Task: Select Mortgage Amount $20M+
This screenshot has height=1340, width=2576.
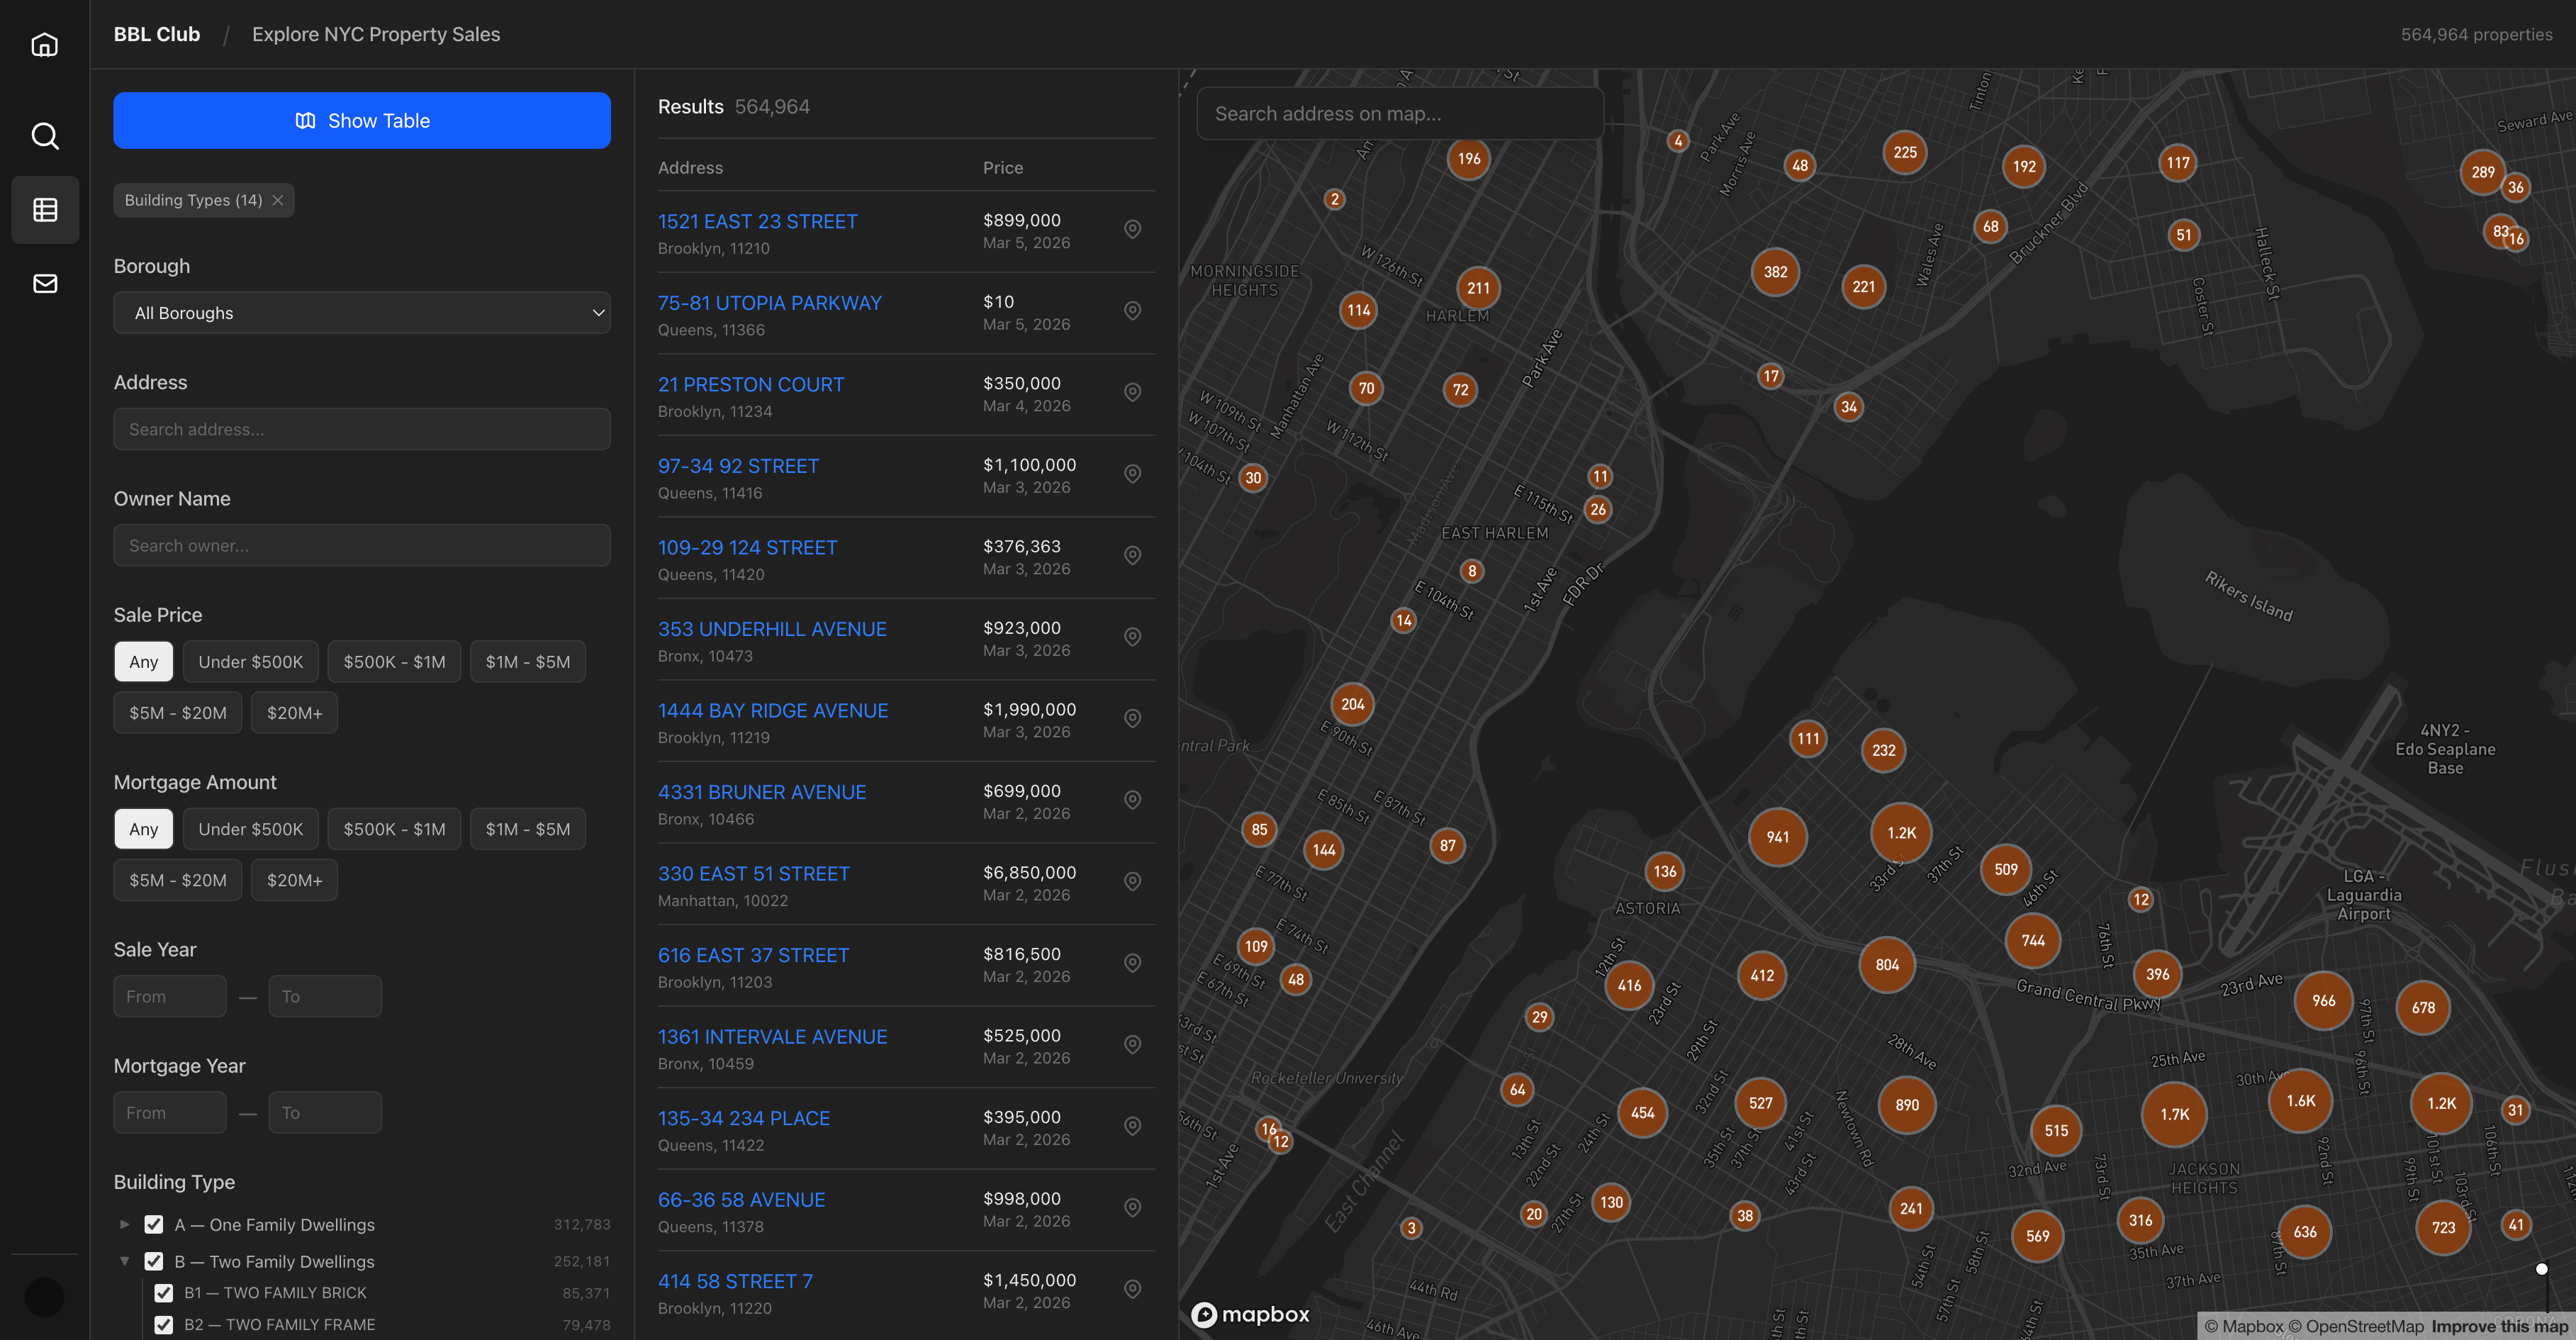Action: (x=294, y=880)
